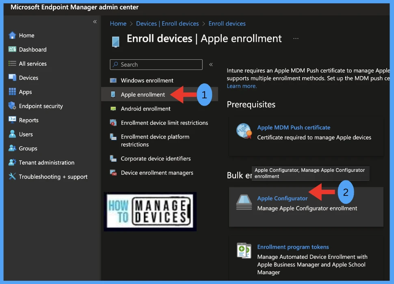Click Devices | Enroll devices breadcrumb
The height and width of the screenshot is (284, 394).
167,24
